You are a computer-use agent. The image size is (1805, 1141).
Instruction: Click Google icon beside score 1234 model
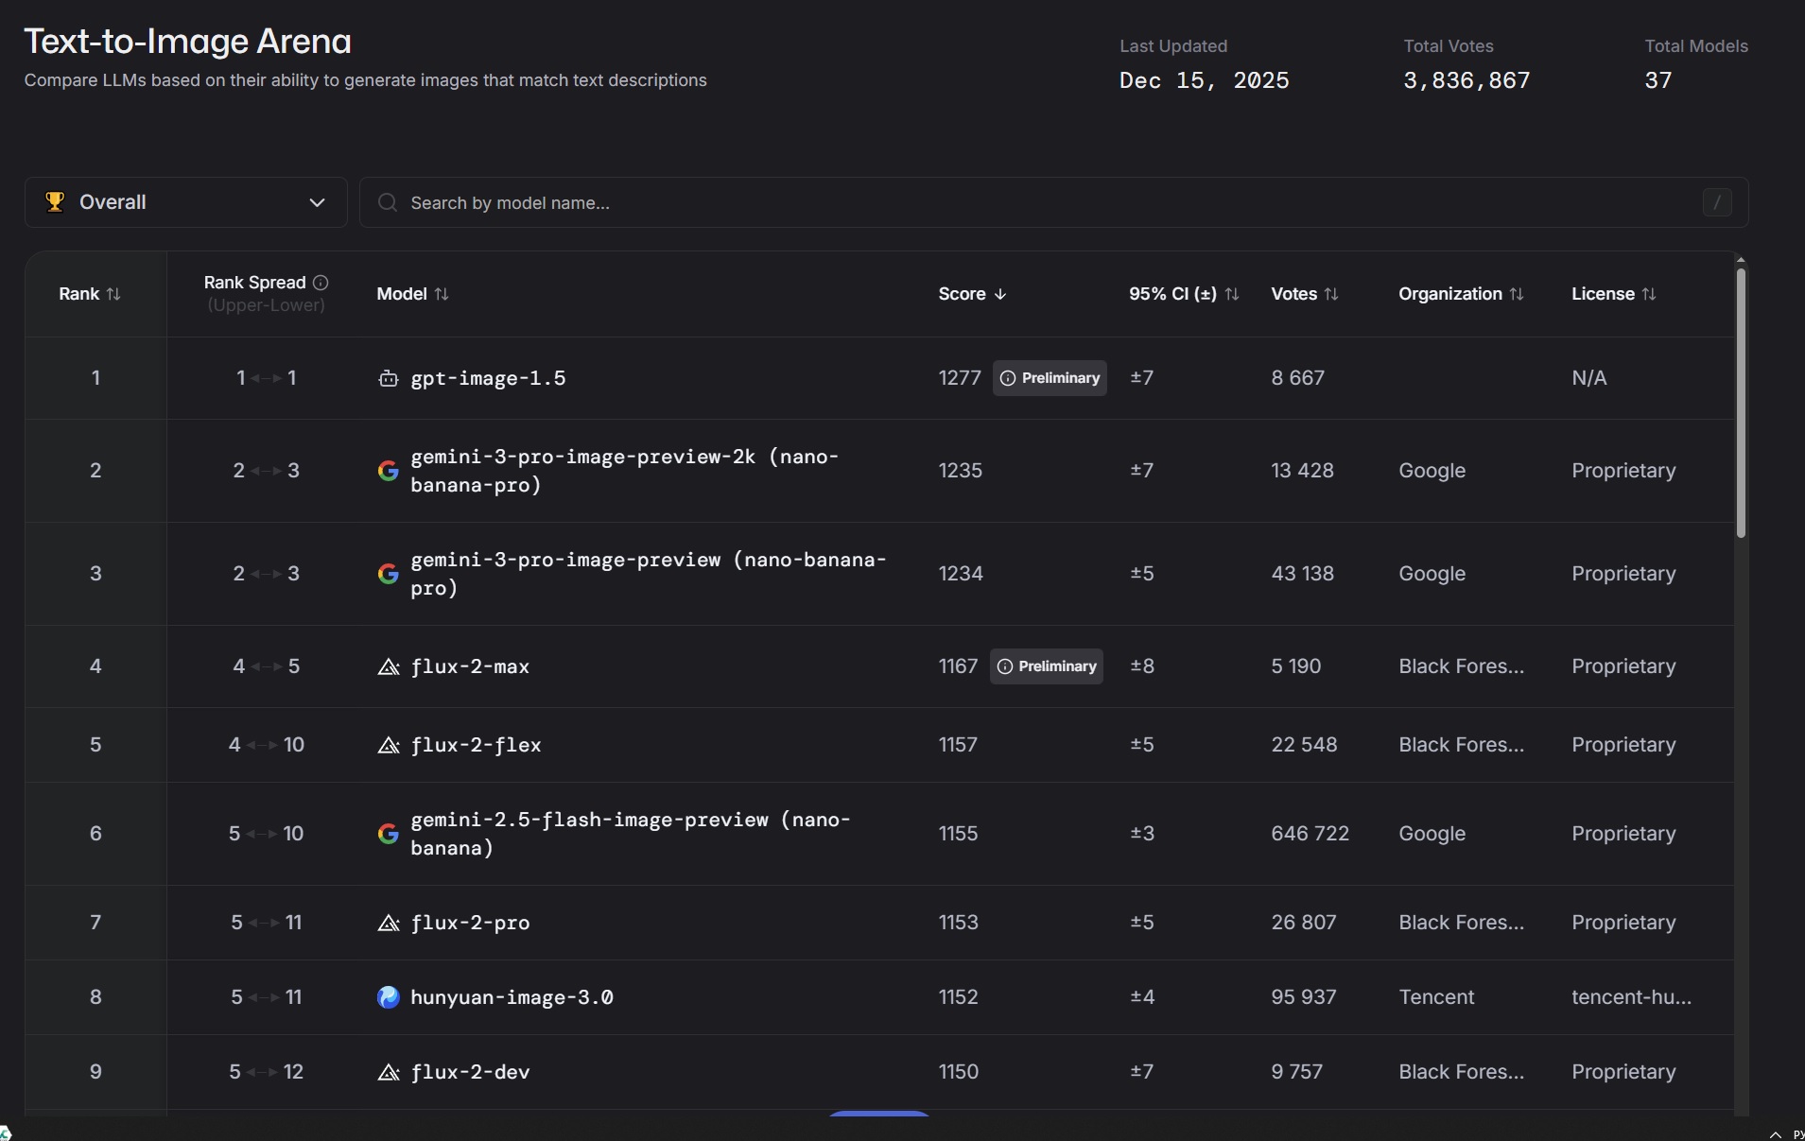pyautogui.click(x=388, y=574)
